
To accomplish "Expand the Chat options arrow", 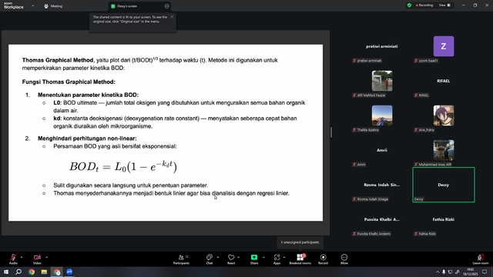I will 218,257.
